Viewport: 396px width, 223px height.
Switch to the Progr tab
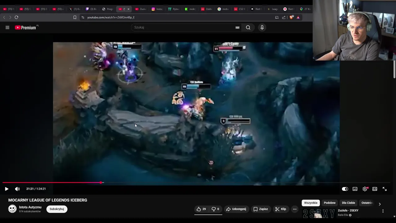tap(108, 9)
